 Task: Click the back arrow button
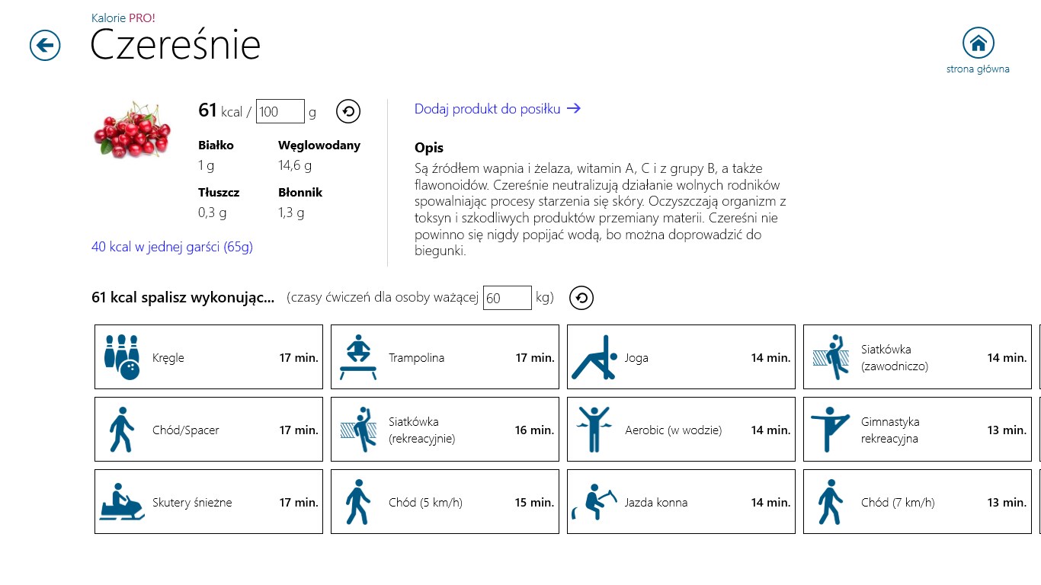[x=45, y=46]
